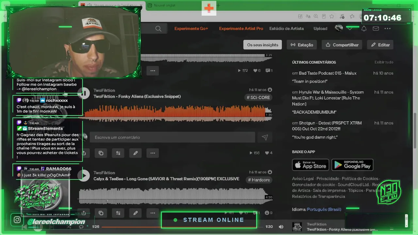Open the Upload page
The width and height of the screenshot is (418, 235).
coord(320,29)
